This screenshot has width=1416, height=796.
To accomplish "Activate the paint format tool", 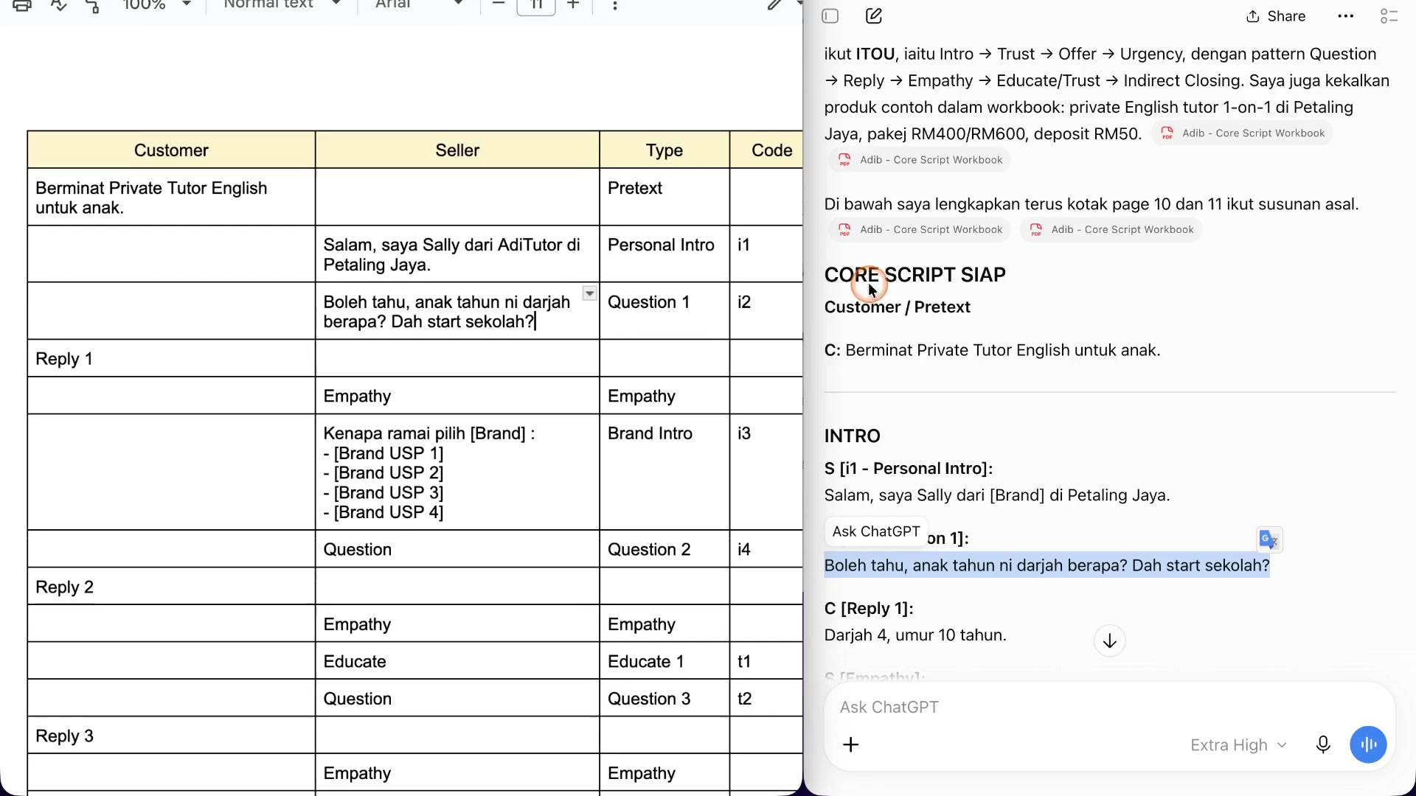I will point(92,5).
